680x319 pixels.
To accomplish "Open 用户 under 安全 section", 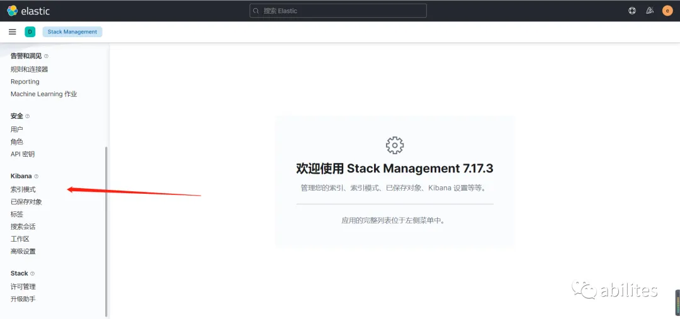I will pyautogui.click(x=17, y=129).
